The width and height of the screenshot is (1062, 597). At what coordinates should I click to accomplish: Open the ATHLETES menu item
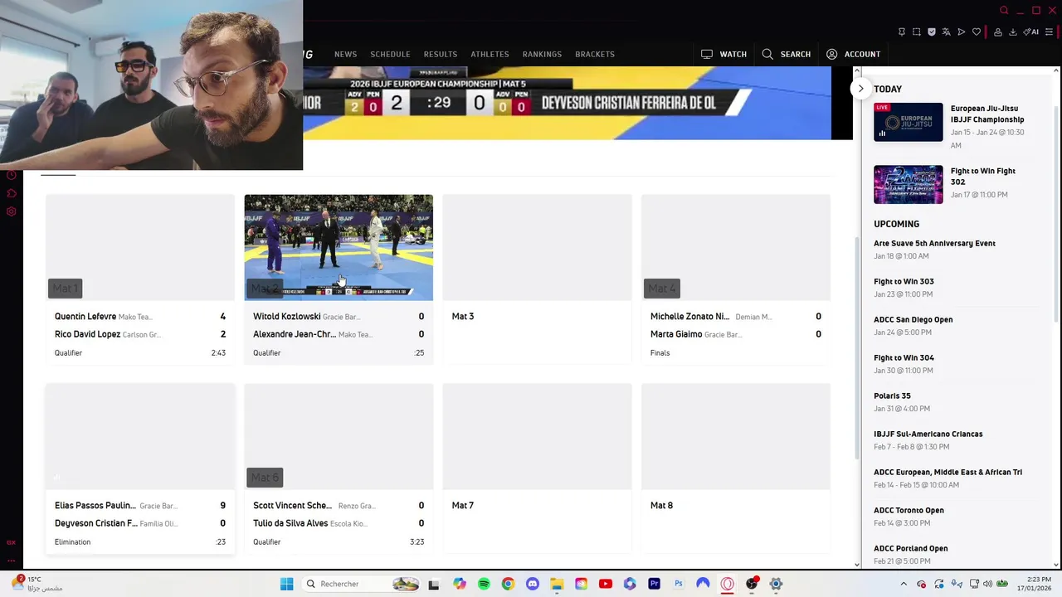tap(490, 54)
